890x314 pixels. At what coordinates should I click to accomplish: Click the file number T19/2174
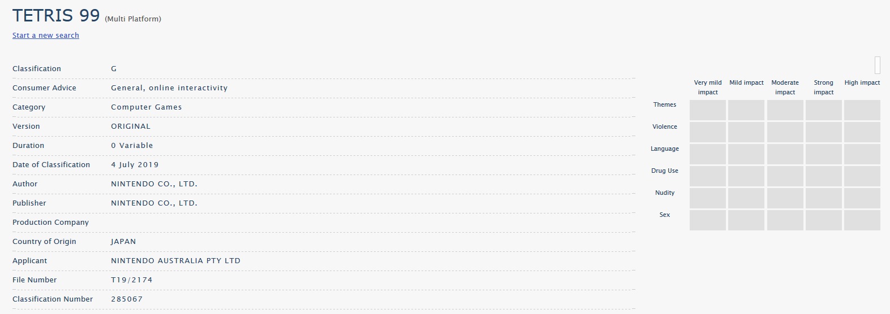131,280
